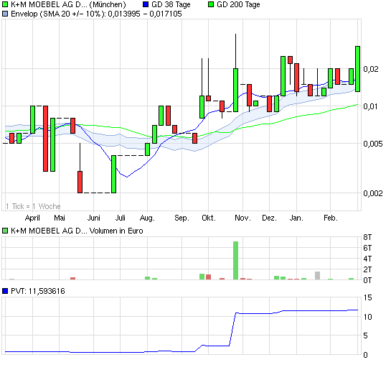The image size is (391, 370).
Task: Click the 'Mai' month axis label
Action: (x=60, y=218)
